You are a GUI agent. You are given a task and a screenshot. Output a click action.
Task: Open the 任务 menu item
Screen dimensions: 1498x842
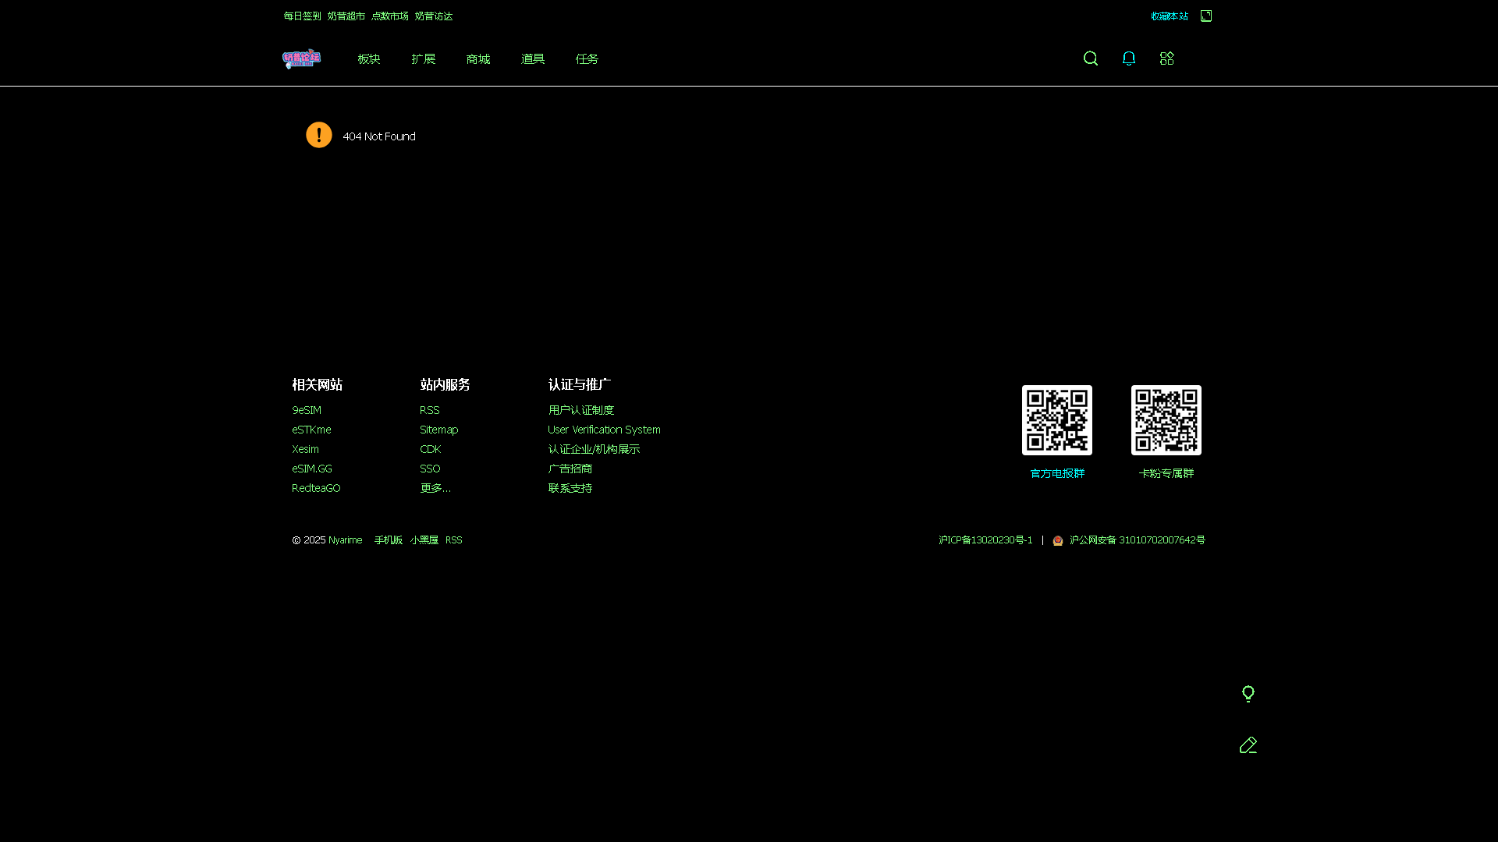point(586,58)
